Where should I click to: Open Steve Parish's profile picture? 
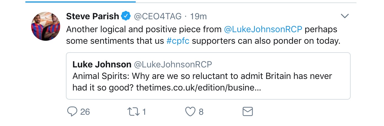46,26
